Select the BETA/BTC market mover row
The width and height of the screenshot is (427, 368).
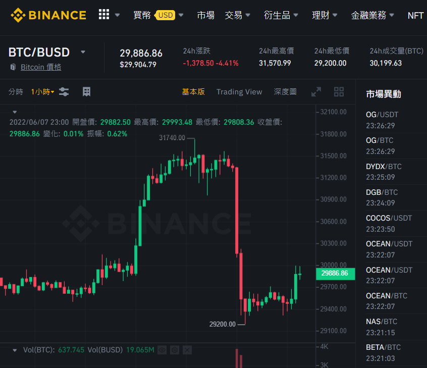pyautogui.click(x=396, y=353)
